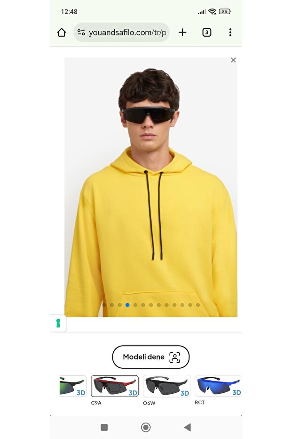Viewport: 292px width, 439px height.
Task: Tap the green accessibility widget icon
Action: [58, 323]
